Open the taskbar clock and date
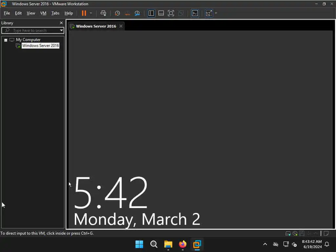336x252 pixels. point(312,244)
